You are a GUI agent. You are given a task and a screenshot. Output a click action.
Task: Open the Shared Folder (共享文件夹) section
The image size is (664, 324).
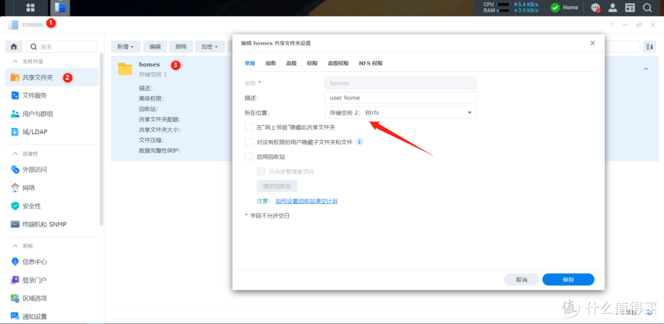[52, 77]
